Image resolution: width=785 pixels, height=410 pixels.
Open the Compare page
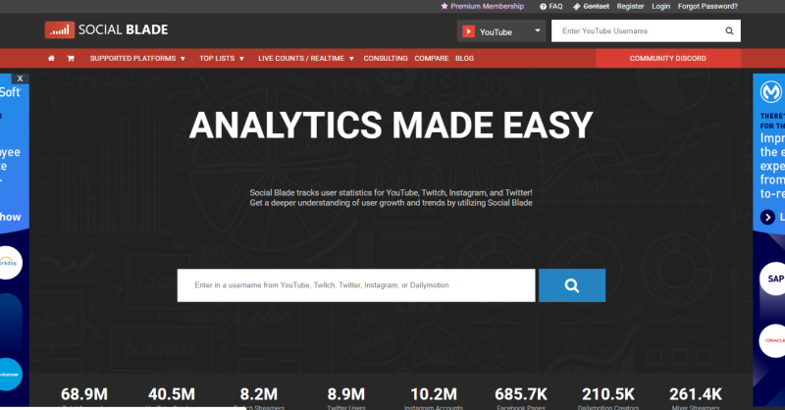coord(432,59)
